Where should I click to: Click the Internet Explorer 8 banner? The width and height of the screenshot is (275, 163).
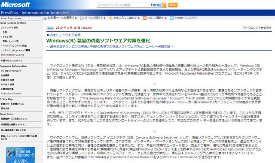(x=20, y=155)
